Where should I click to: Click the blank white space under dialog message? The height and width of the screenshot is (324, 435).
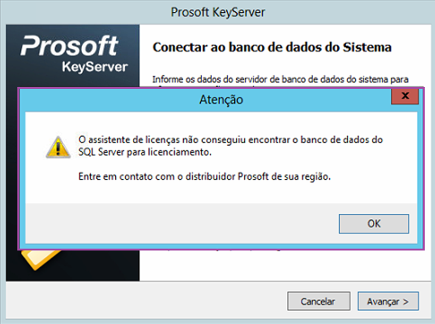221,193
